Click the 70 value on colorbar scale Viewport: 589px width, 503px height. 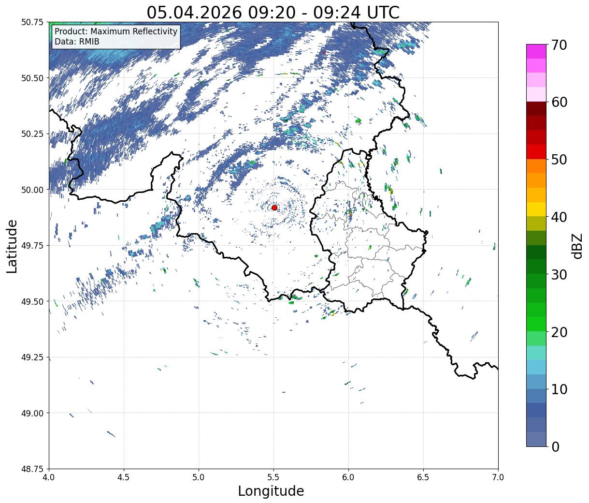(559, 45)
